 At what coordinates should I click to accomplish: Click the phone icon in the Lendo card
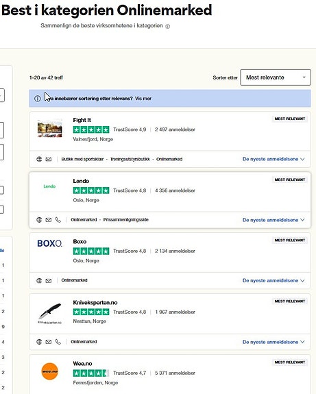[x=58, y=220]
